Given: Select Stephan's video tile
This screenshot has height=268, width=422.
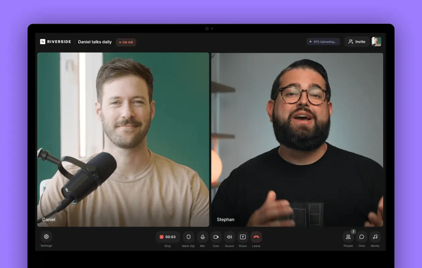Looking at the screenshot, I should (x=297, y=139).
